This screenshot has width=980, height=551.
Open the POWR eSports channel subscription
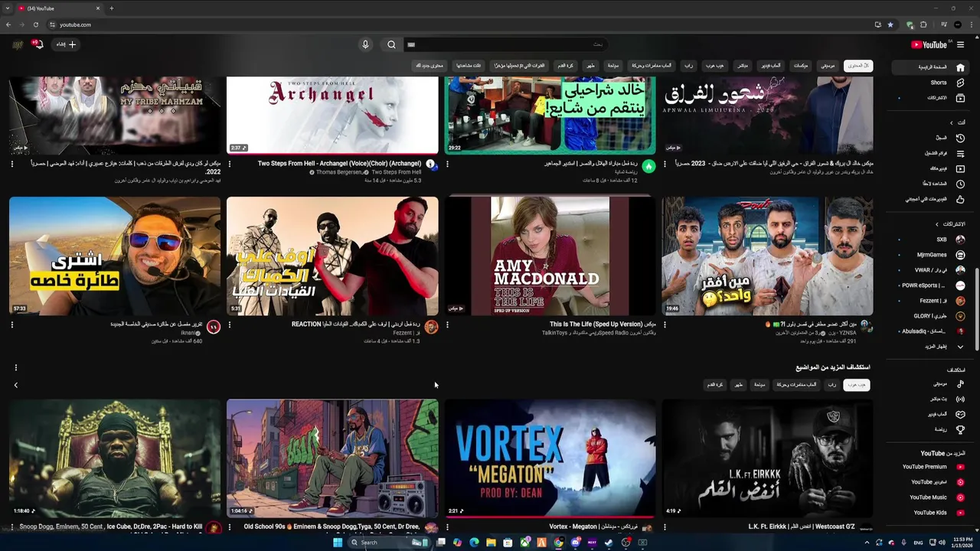coord(932,285)
